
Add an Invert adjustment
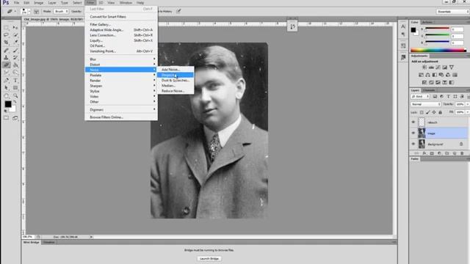pos(424,82)
